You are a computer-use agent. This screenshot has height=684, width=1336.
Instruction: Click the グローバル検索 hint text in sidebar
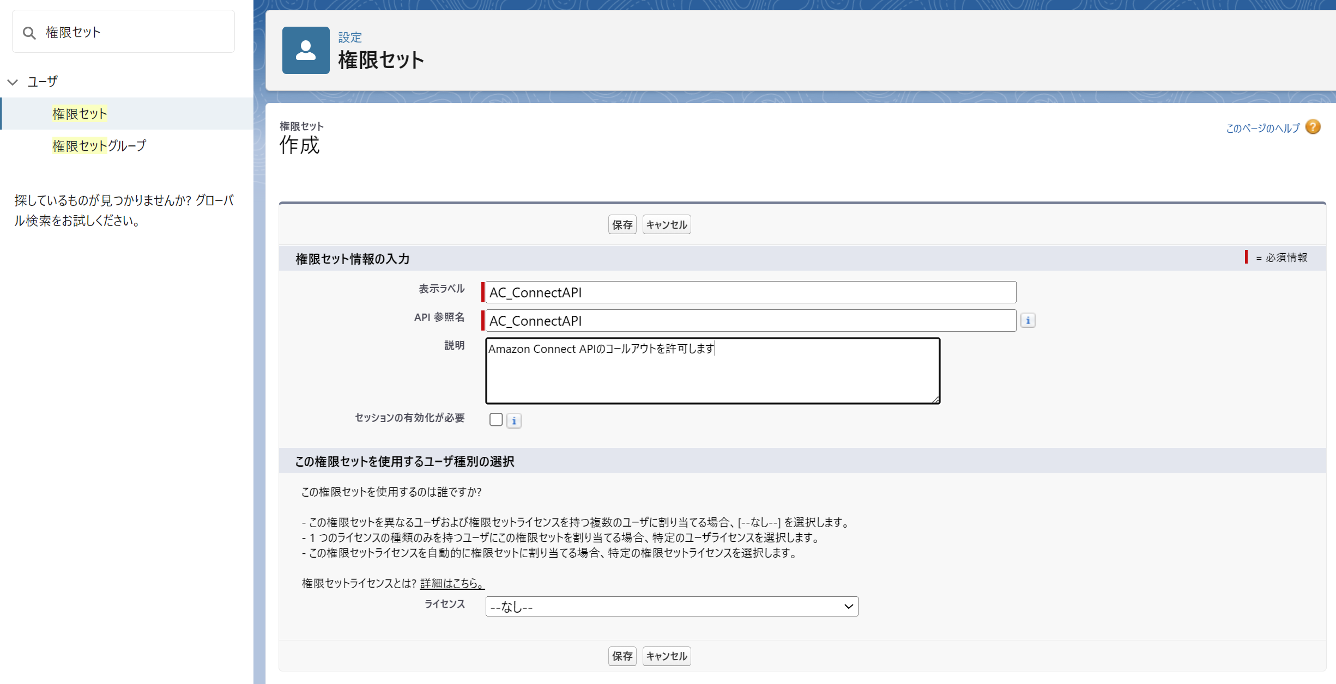(x=124, y=210)
